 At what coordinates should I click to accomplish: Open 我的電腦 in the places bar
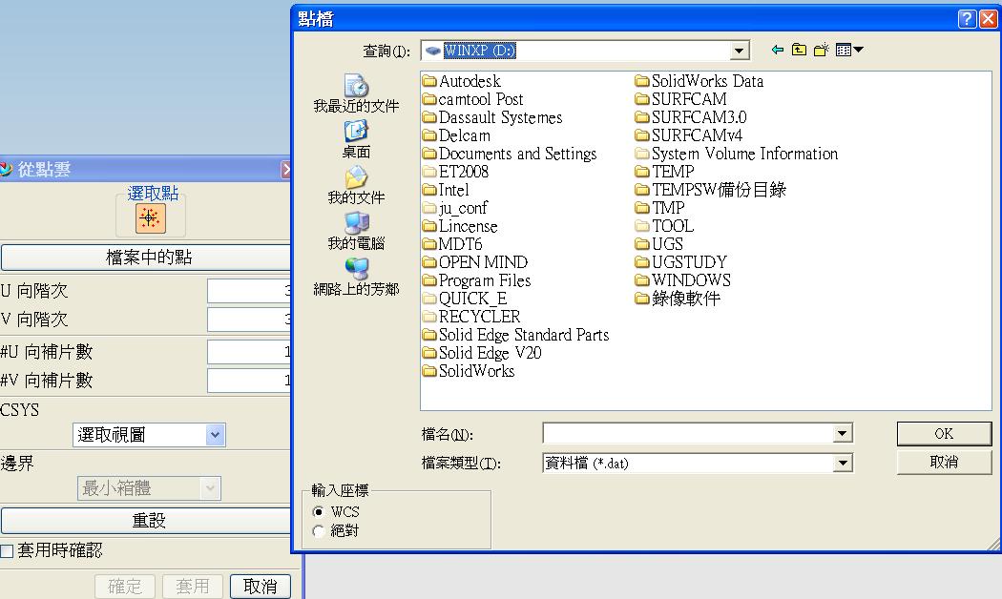coord(356,231)
